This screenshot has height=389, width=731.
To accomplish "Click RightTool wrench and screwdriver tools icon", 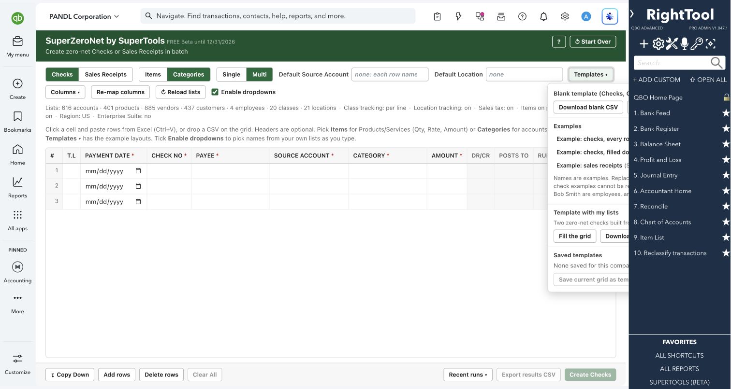I will tap(672, 44).
